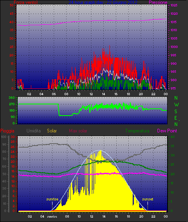The width and height of the screenshot is (188, 222).
Task: Select the 'Max solar' legend label
Action: (x=78, y=131)
